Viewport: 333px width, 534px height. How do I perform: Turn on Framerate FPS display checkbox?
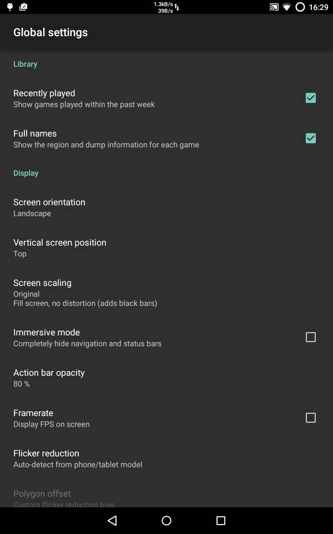(310, 418)
